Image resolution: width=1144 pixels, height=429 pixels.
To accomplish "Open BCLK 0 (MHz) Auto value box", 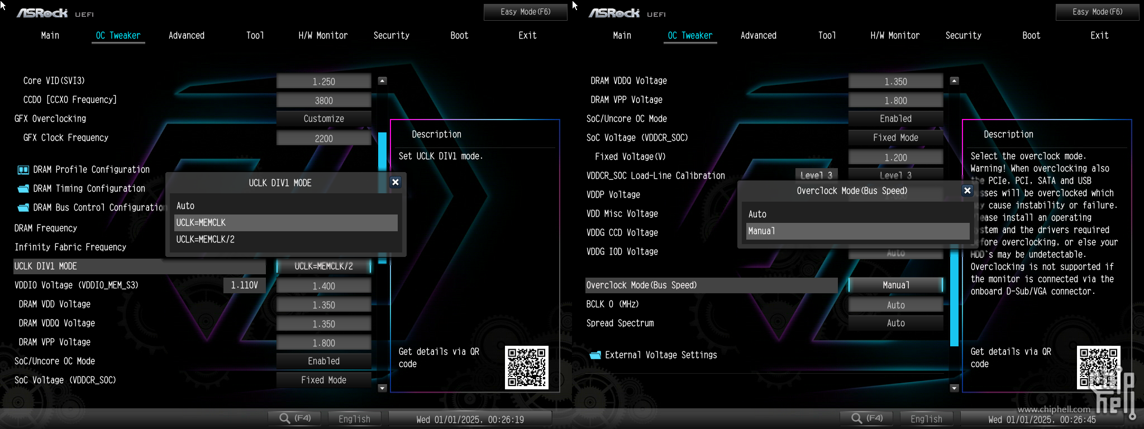I will point(895,305).
